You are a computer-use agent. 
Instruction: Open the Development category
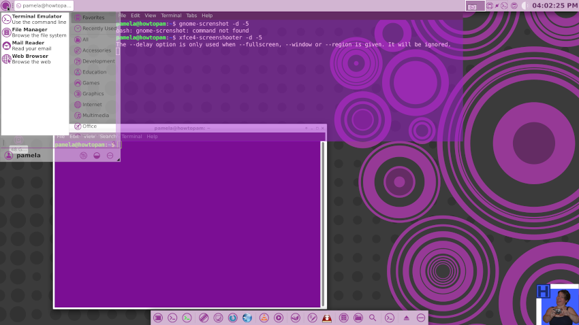click(x=94, y=61)
